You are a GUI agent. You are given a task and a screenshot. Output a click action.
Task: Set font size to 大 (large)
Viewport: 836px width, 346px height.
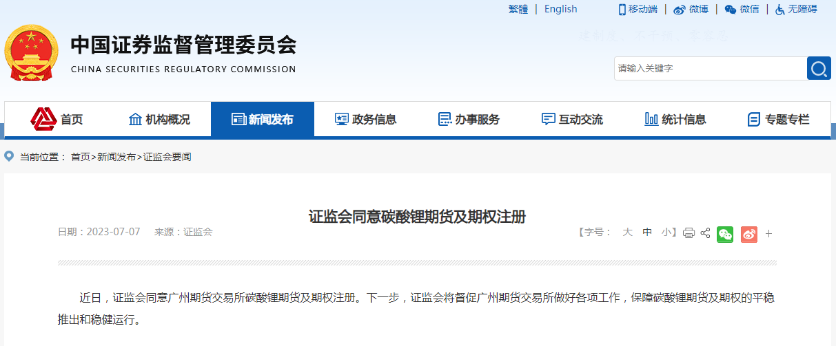click(x=627, y=233)
